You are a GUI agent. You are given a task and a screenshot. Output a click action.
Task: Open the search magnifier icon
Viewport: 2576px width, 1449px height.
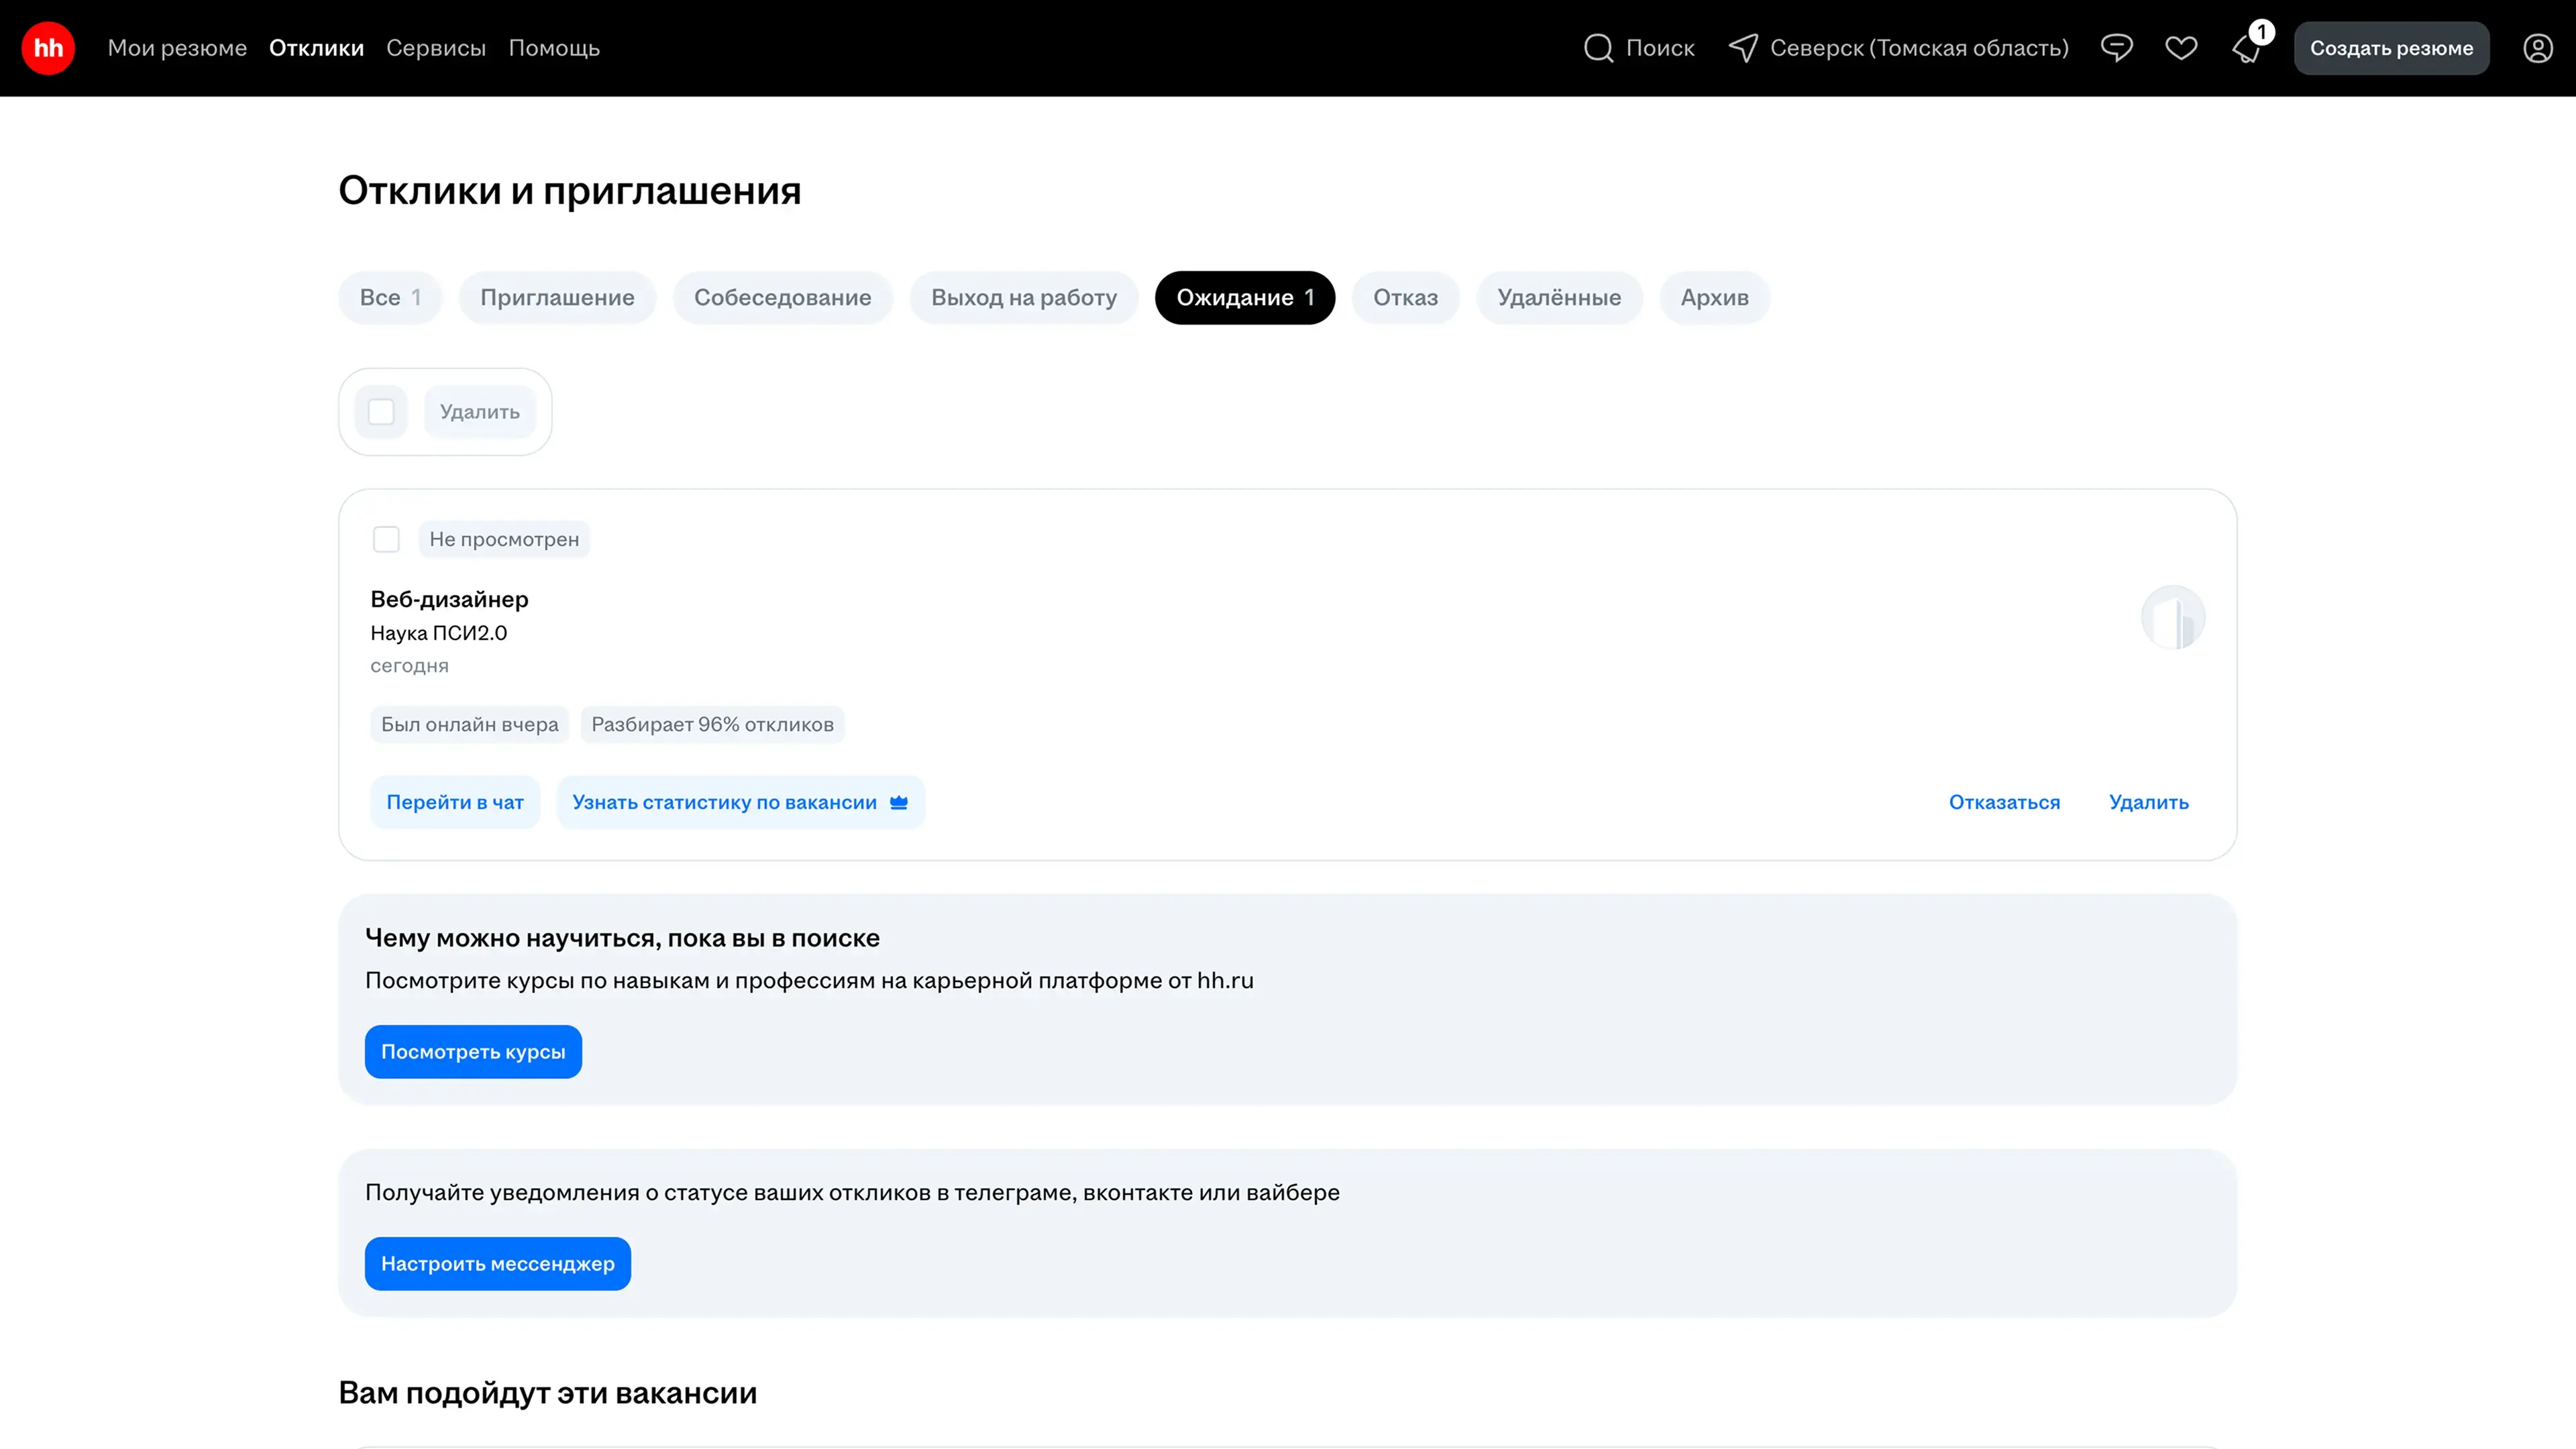click(x=1598, y=48)
